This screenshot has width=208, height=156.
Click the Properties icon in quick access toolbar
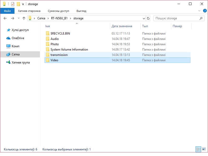13,4
